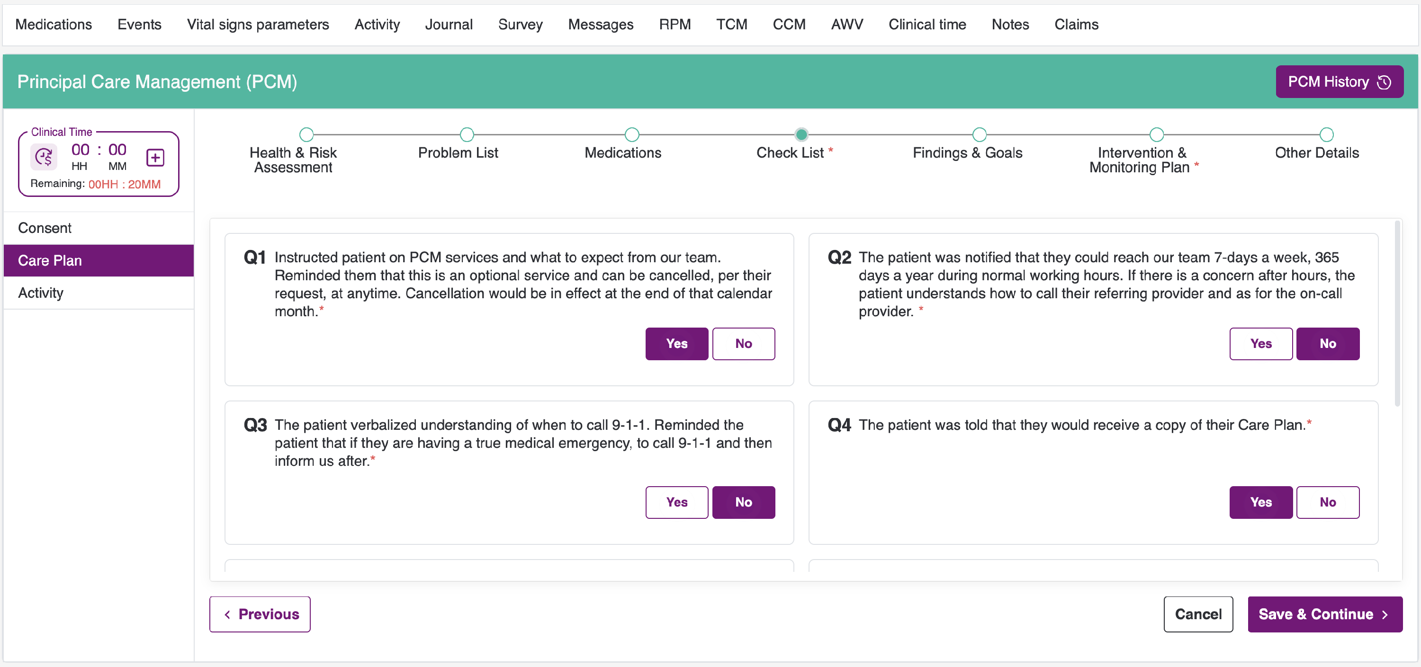Click the Medications step circle in stepper

pyautogui.click(x=631, y=134)
